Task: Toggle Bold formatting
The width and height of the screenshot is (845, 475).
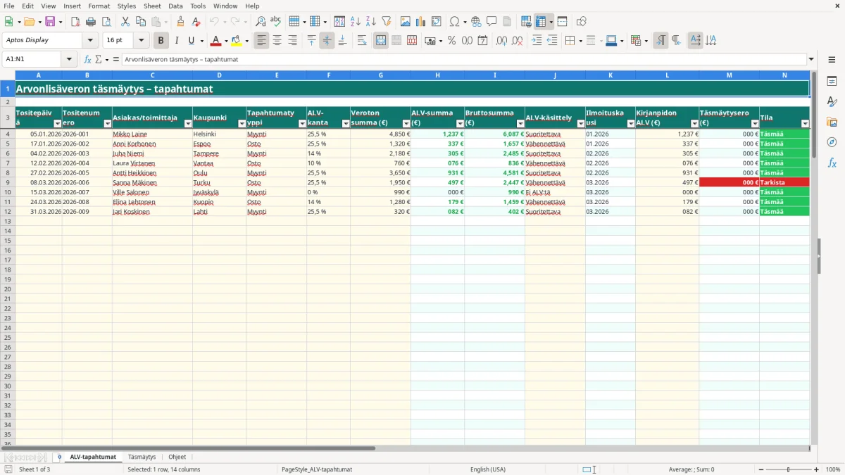Action: point(161,41)
